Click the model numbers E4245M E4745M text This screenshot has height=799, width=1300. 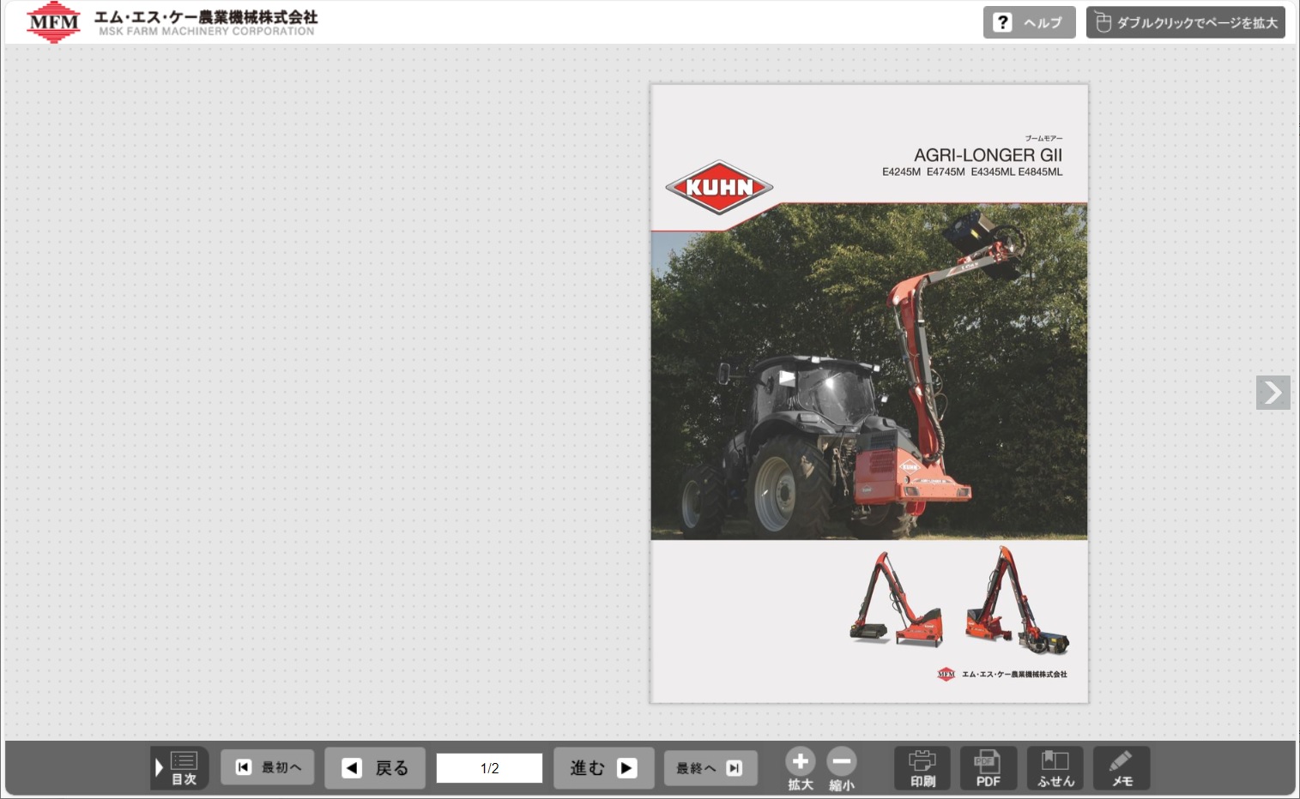click(x=923, y=172)
